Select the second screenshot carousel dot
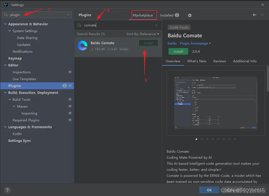 202,139
